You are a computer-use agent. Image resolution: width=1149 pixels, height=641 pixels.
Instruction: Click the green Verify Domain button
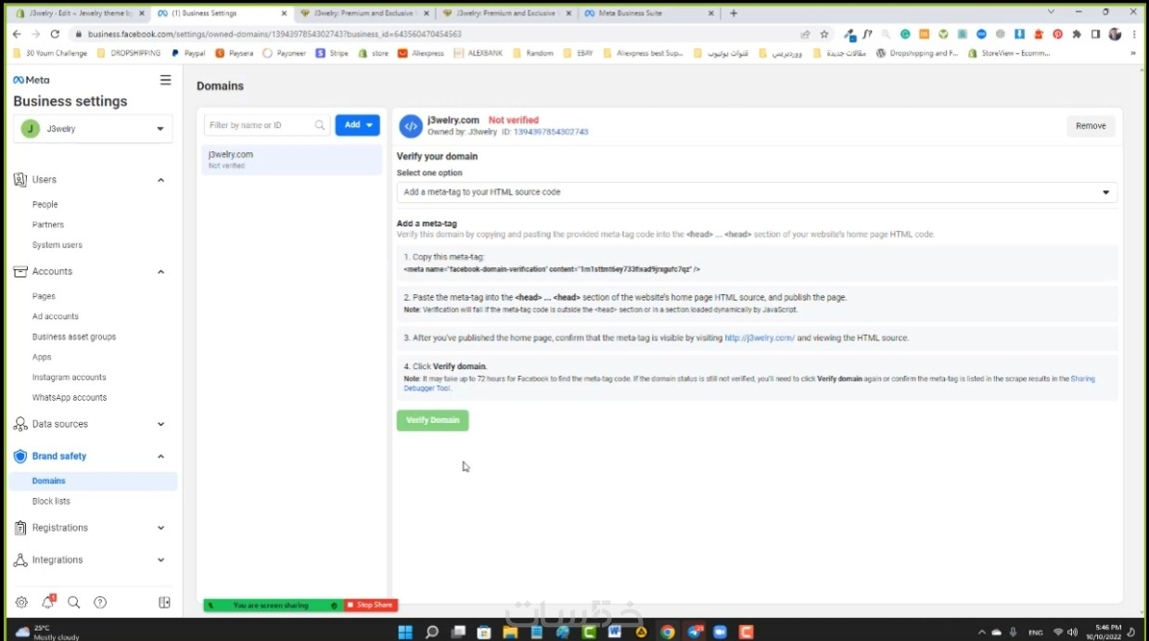click(433, 420)
